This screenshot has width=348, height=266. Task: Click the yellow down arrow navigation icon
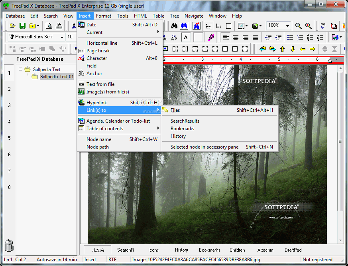click(x=293, y=49)
